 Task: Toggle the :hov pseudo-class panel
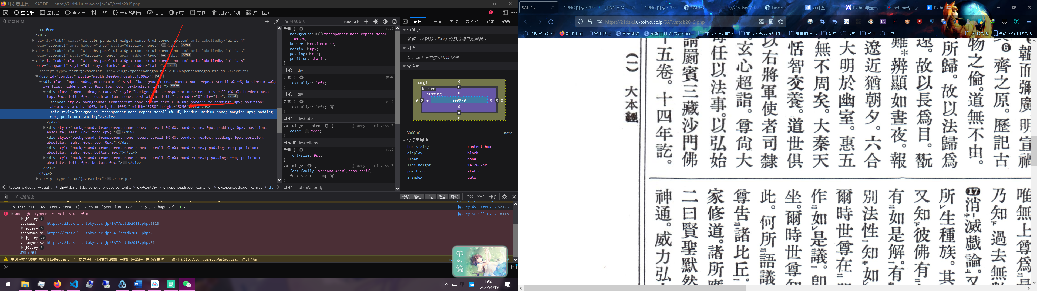coord(347,22)
